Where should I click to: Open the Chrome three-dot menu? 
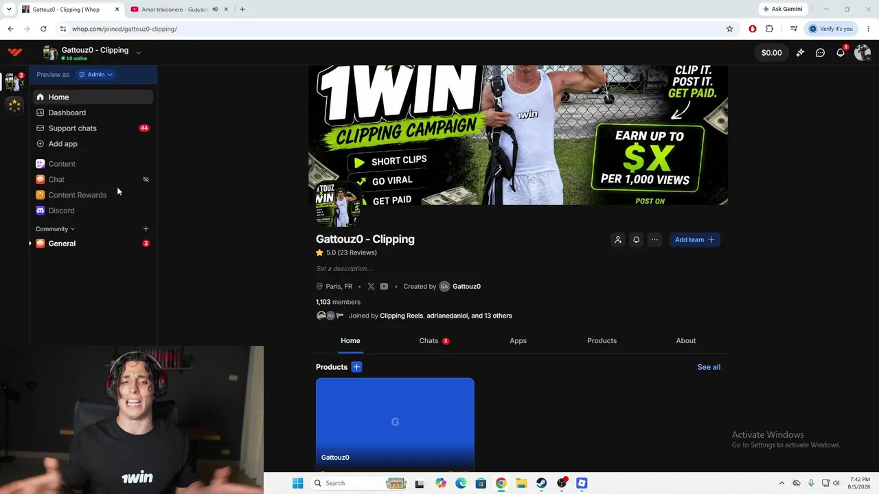[x=869, y=29]
